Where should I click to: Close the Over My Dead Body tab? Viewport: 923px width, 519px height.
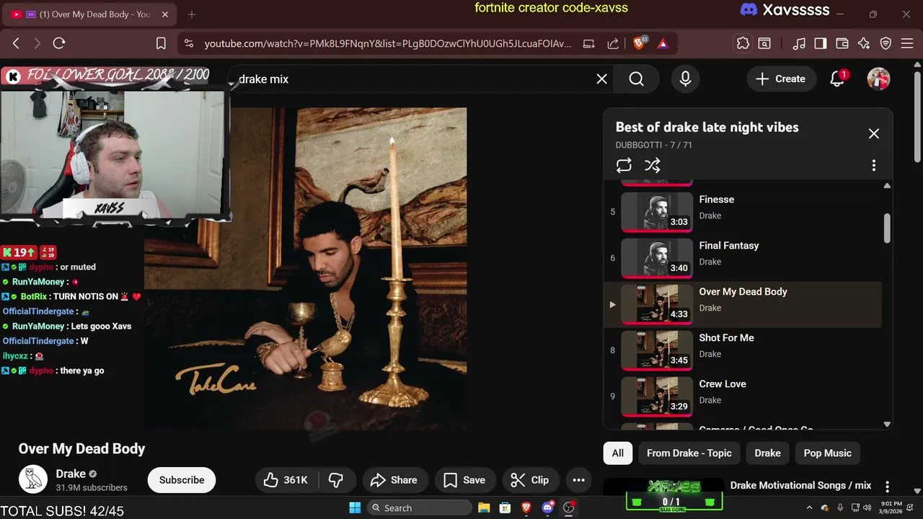point(165,14)
